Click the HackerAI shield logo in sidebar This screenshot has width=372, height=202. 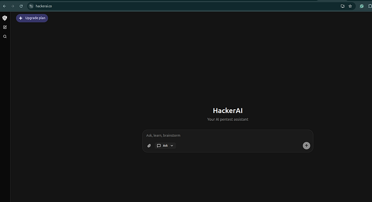coord(5,18)
